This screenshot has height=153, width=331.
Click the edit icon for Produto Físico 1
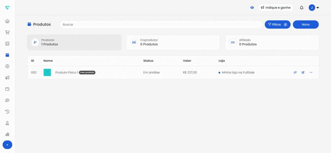point(303,73)
